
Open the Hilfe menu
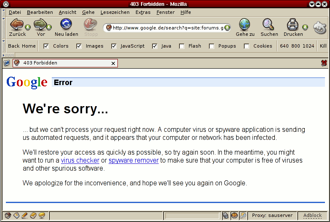(x=186, y=12)
